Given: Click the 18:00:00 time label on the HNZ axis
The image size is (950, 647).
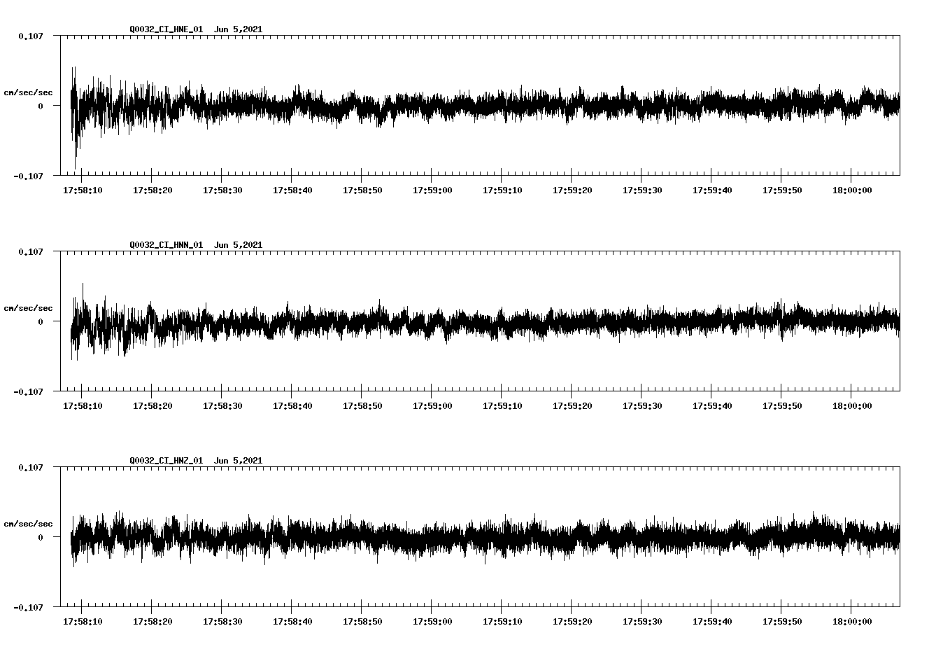Looking at the screenshot, I should click(x=852, y=621).
